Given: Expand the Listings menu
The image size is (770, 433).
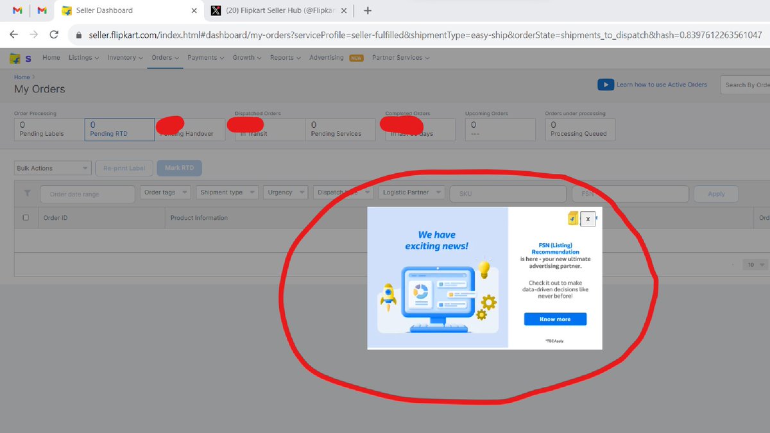Looking at the screenshot, I should (83, 58).
